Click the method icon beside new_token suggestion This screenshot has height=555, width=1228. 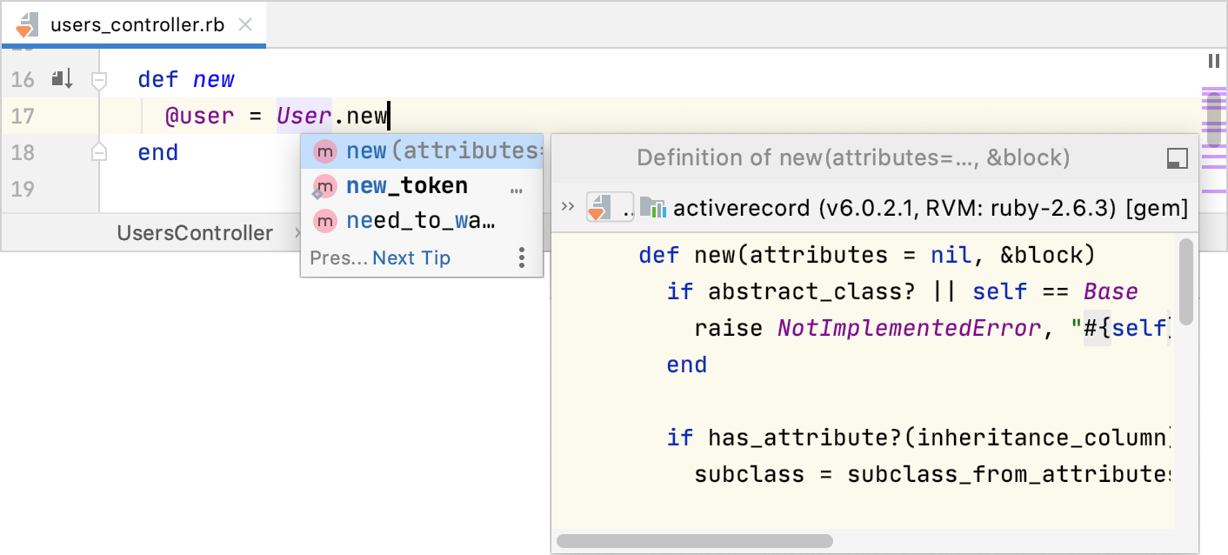(x=324, y=186)
